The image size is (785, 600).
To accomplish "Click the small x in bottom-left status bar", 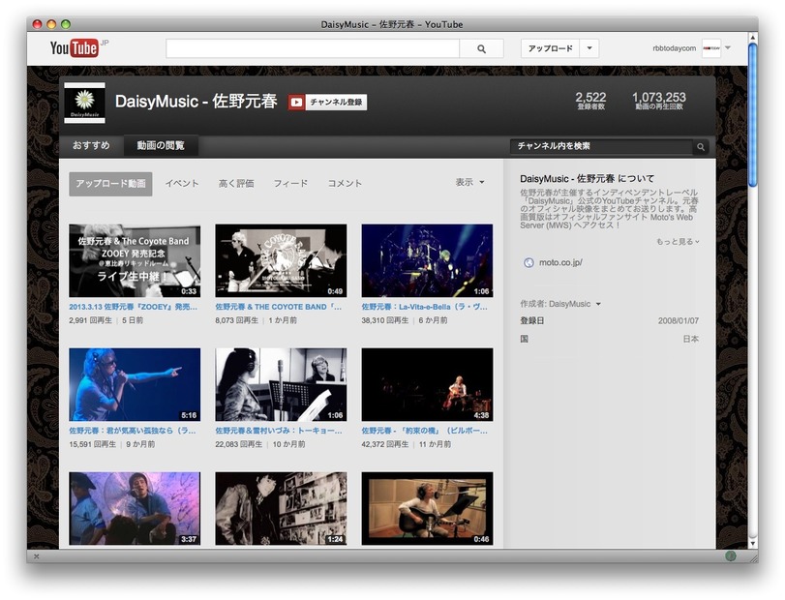I will pos(37,556).
